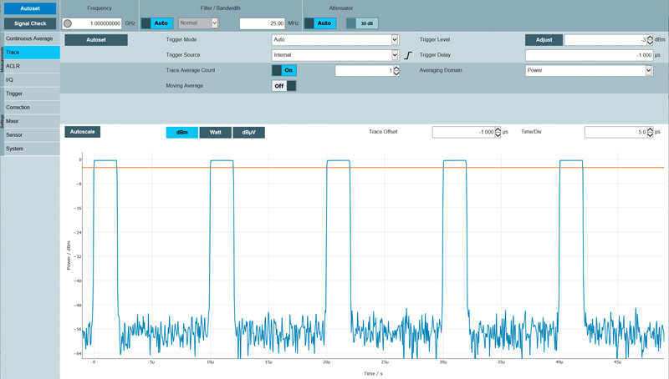Click the Adjust trigger level button
Screen dimensions: 669x379
pyautogui.click(x=544, y=39)
